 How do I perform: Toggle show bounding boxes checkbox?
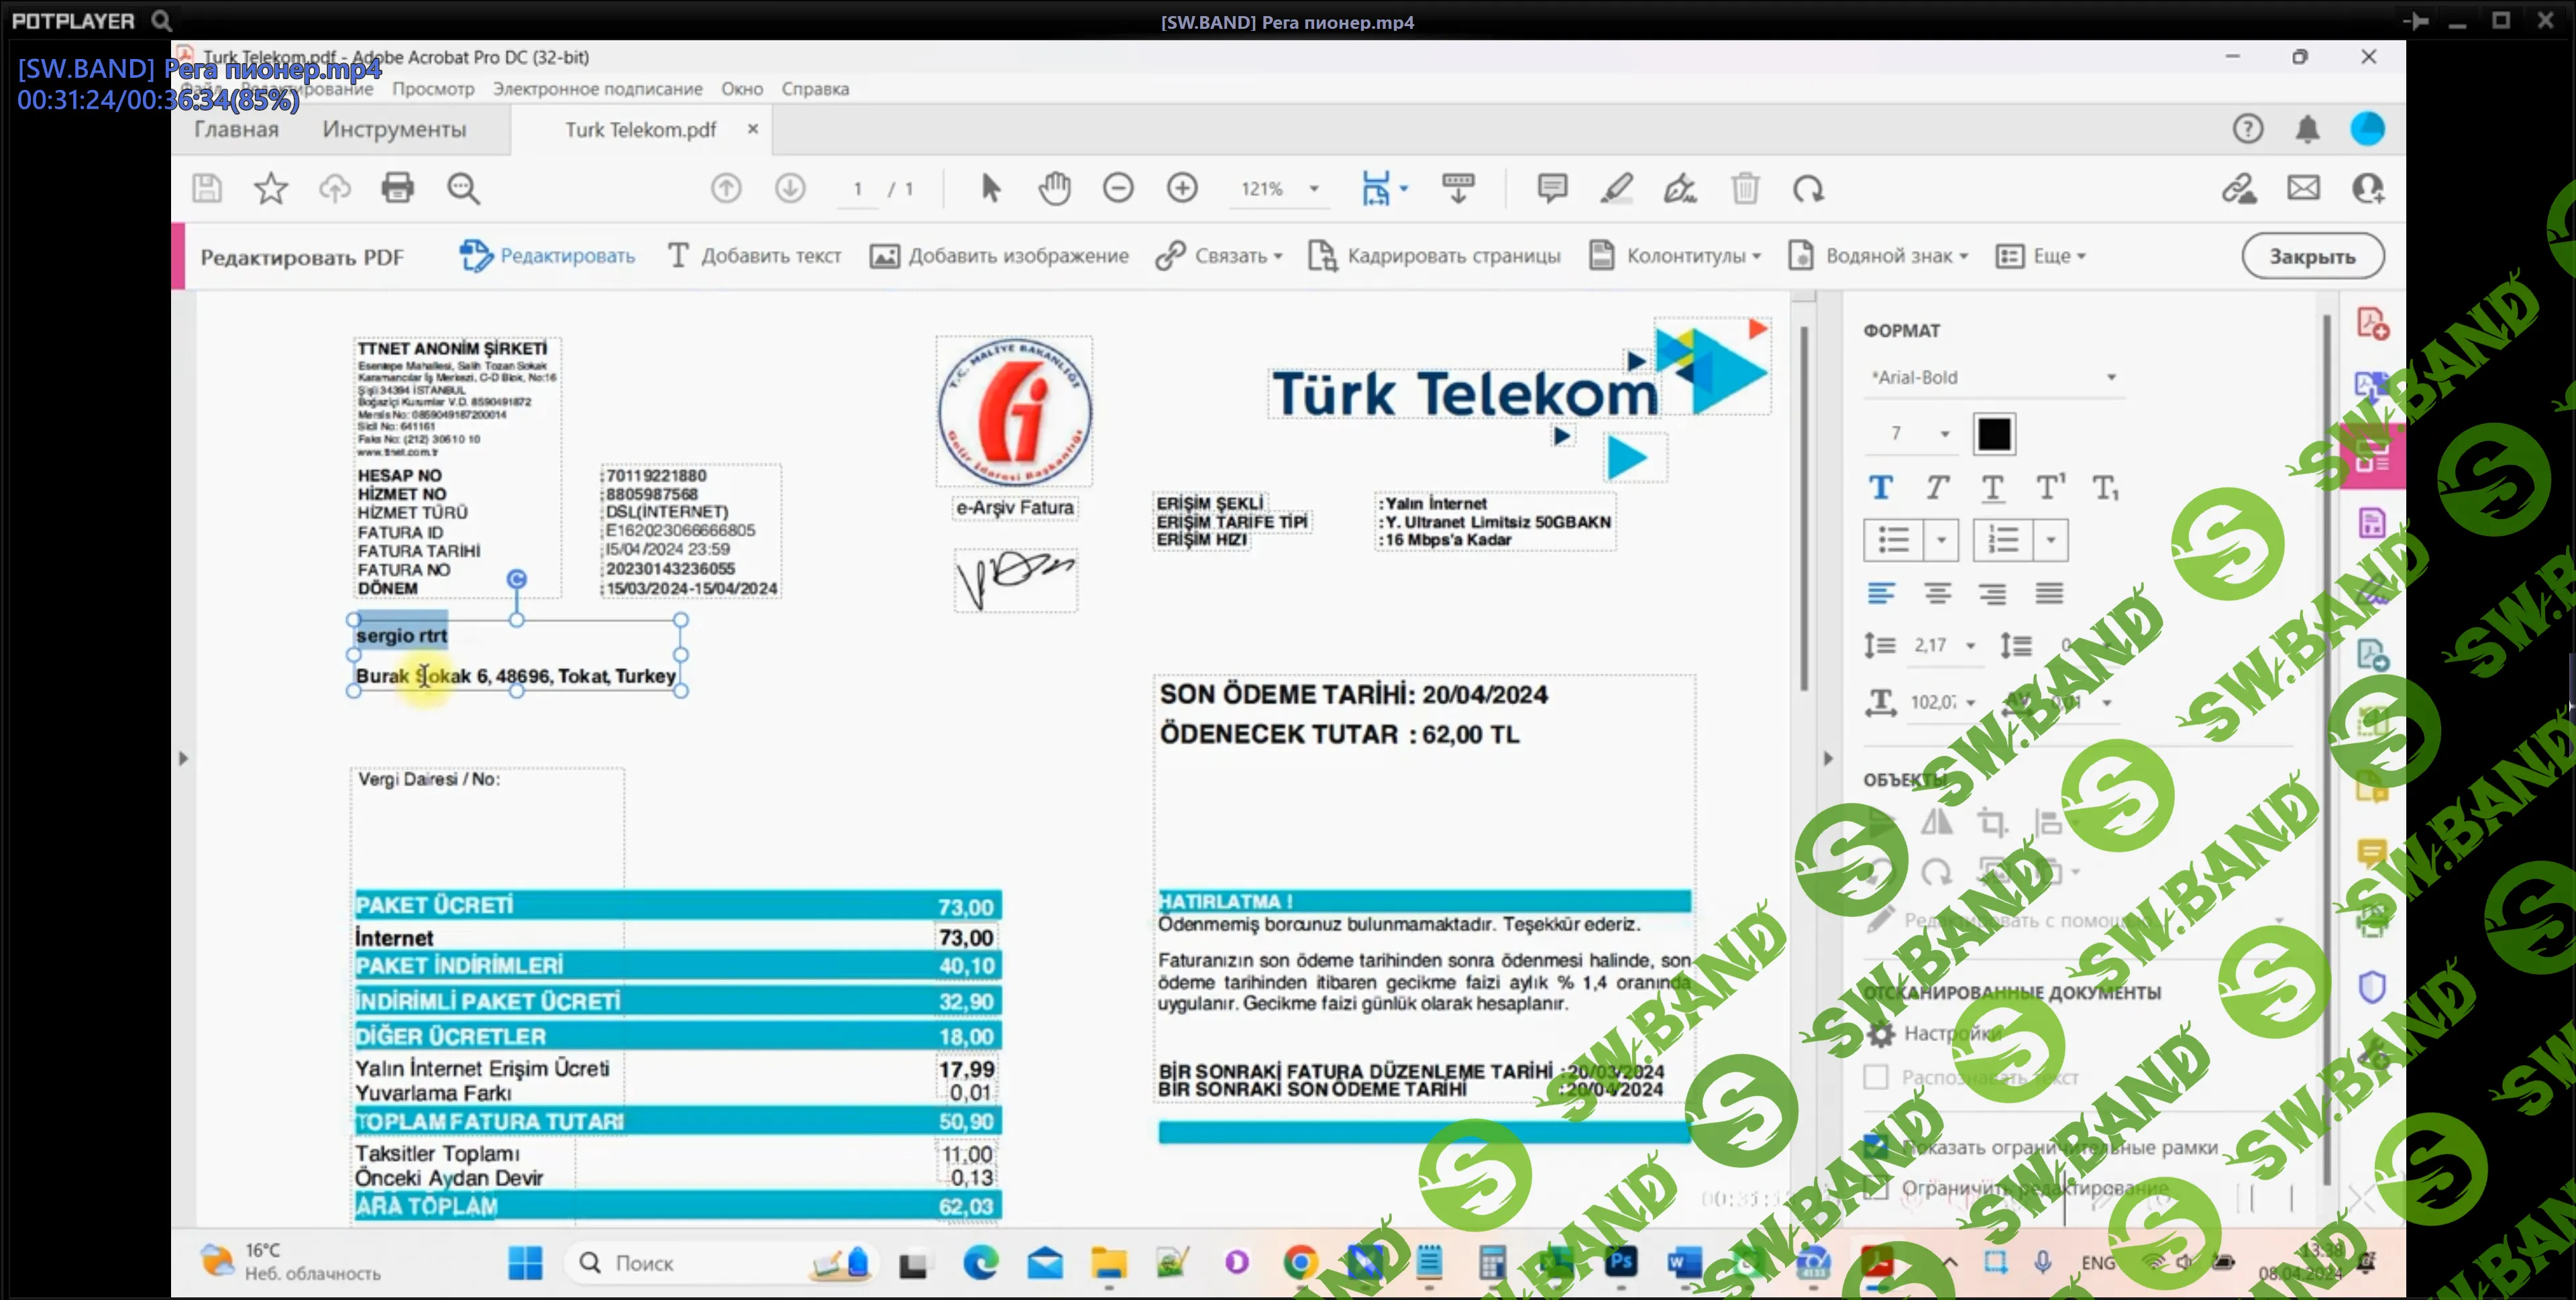pyautogui.click(x=1876, y=1147)
